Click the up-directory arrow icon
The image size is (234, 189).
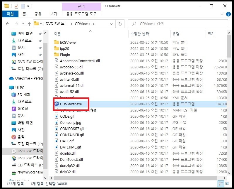[29, 24]
